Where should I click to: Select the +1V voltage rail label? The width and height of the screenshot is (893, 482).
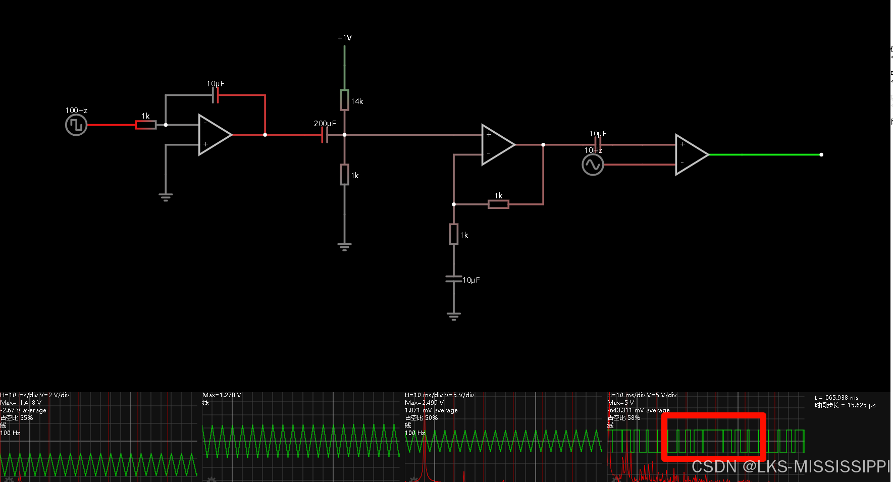click(345, 38)
